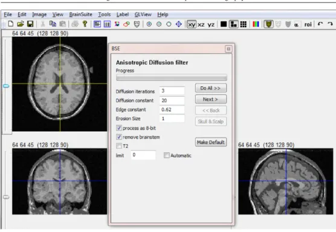This screenshot has height=232, width=336.
Task: Click the Do All >> button
Action: pyautogui.click(x=211, y=88)
